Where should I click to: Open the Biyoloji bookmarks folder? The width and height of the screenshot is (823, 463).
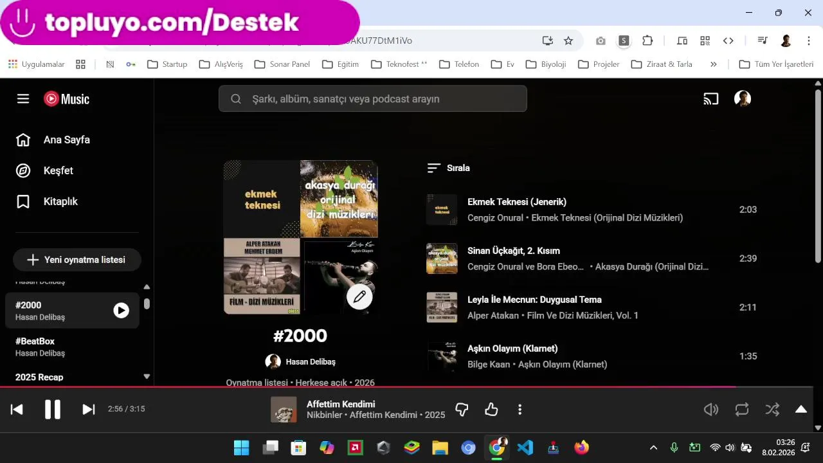[x=546, y=64]
